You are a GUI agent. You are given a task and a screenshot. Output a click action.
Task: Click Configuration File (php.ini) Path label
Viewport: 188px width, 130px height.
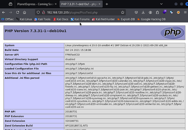coord(26,64)
